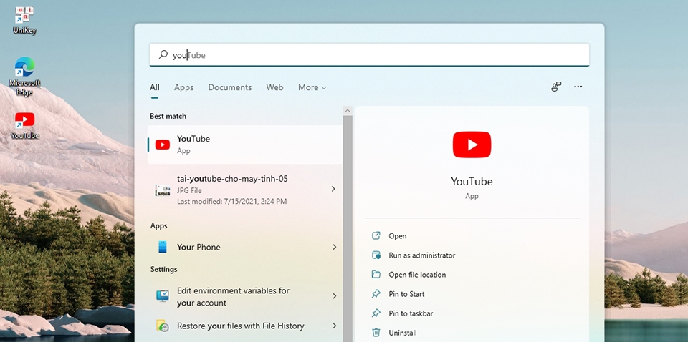Click the Run as administrator shield icon
688x342 pixels.
pyautogui.click(x=376, y=255)
